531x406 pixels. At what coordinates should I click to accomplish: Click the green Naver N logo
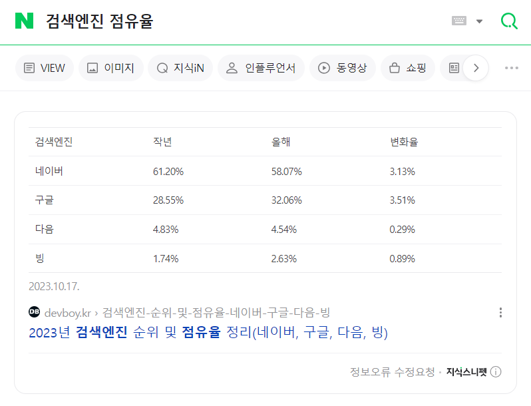(x=25, y=21)
